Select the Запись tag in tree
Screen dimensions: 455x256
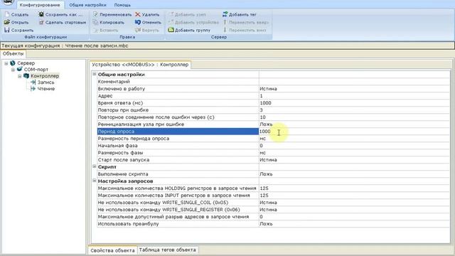(45, 82)
